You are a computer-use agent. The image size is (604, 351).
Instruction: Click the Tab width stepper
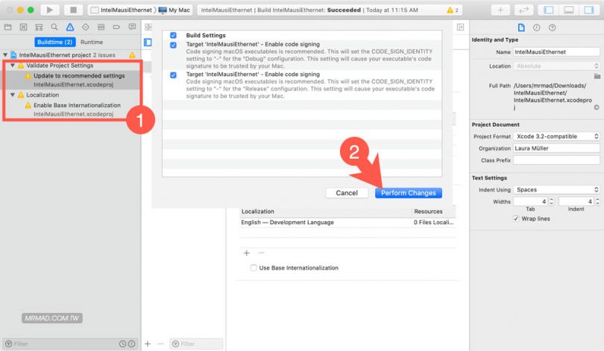(551, 201)
